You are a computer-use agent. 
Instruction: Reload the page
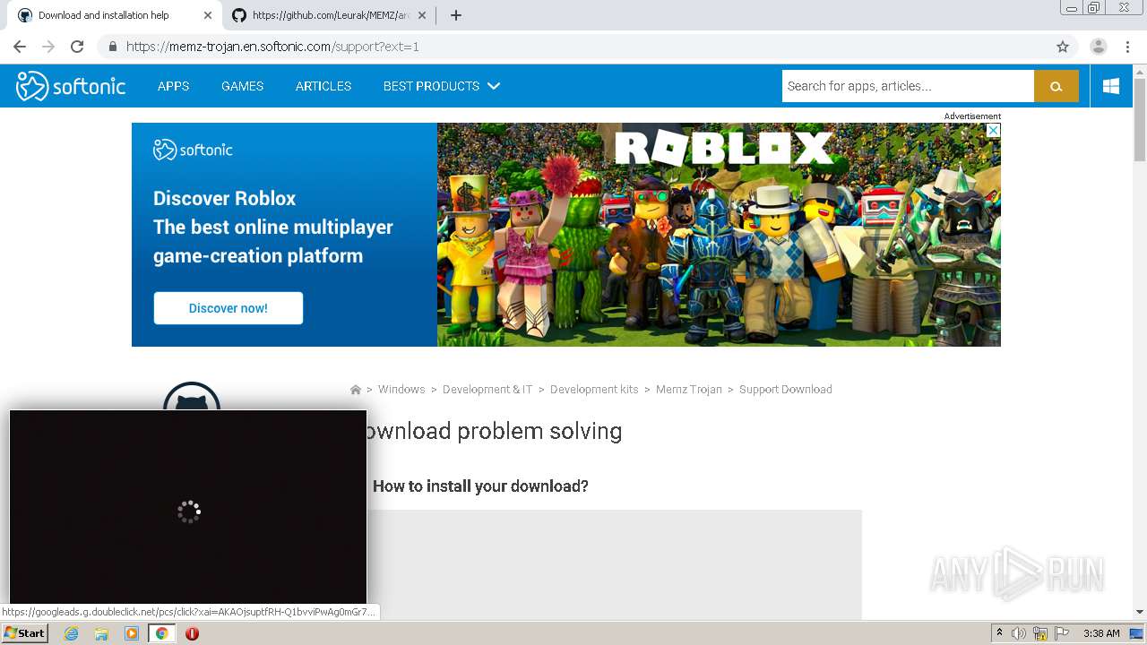click(77, 47)
